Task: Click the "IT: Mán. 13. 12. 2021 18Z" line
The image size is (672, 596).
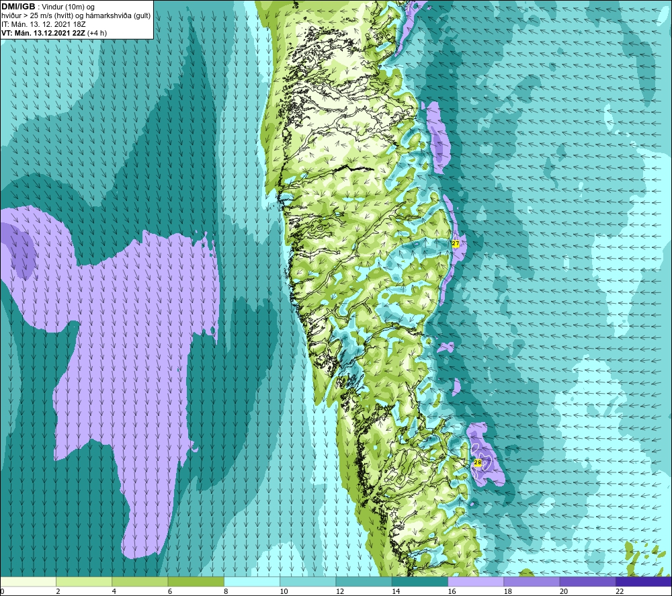Action: tap(44, 24)
